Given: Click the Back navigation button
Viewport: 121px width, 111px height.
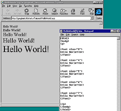Looking at the screenshot, I should point(8,12).
